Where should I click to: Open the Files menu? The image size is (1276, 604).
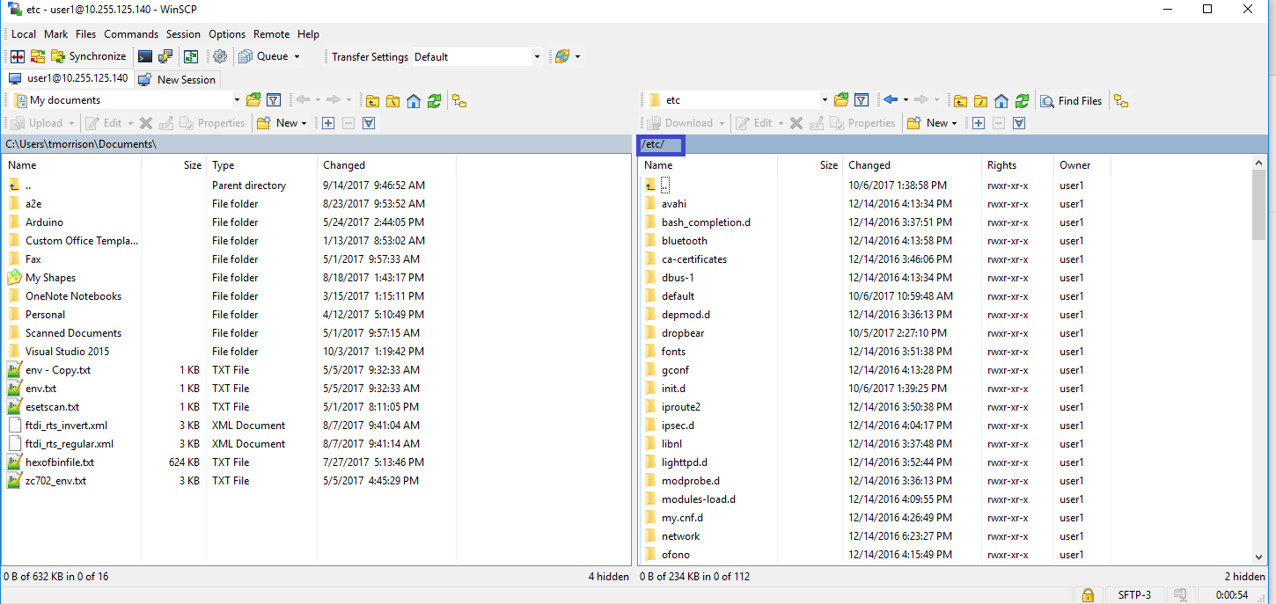[x=86, y=34]
